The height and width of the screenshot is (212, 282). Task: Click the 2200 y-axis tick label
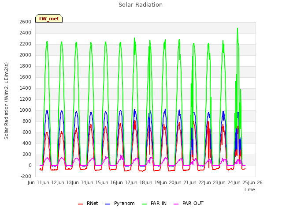coord(26,44)
